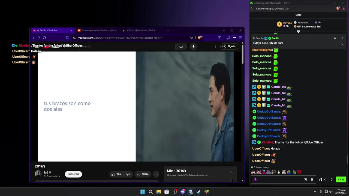Image resolution: width=349 pixels, height=196 pixels.
Task: Click Brave Shields icon in Kick chat window
Action: pos(338,8)
